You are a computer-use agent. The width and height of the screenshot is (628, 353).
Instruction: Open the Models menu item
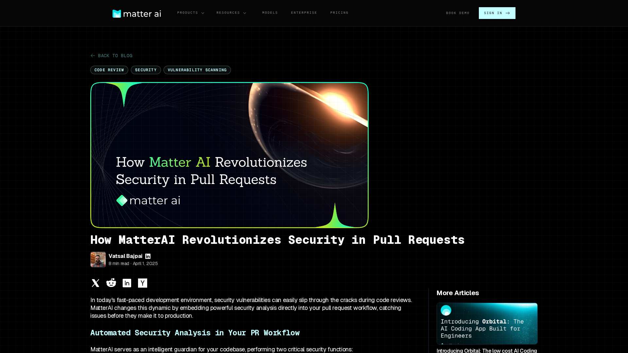click(270, 13)
